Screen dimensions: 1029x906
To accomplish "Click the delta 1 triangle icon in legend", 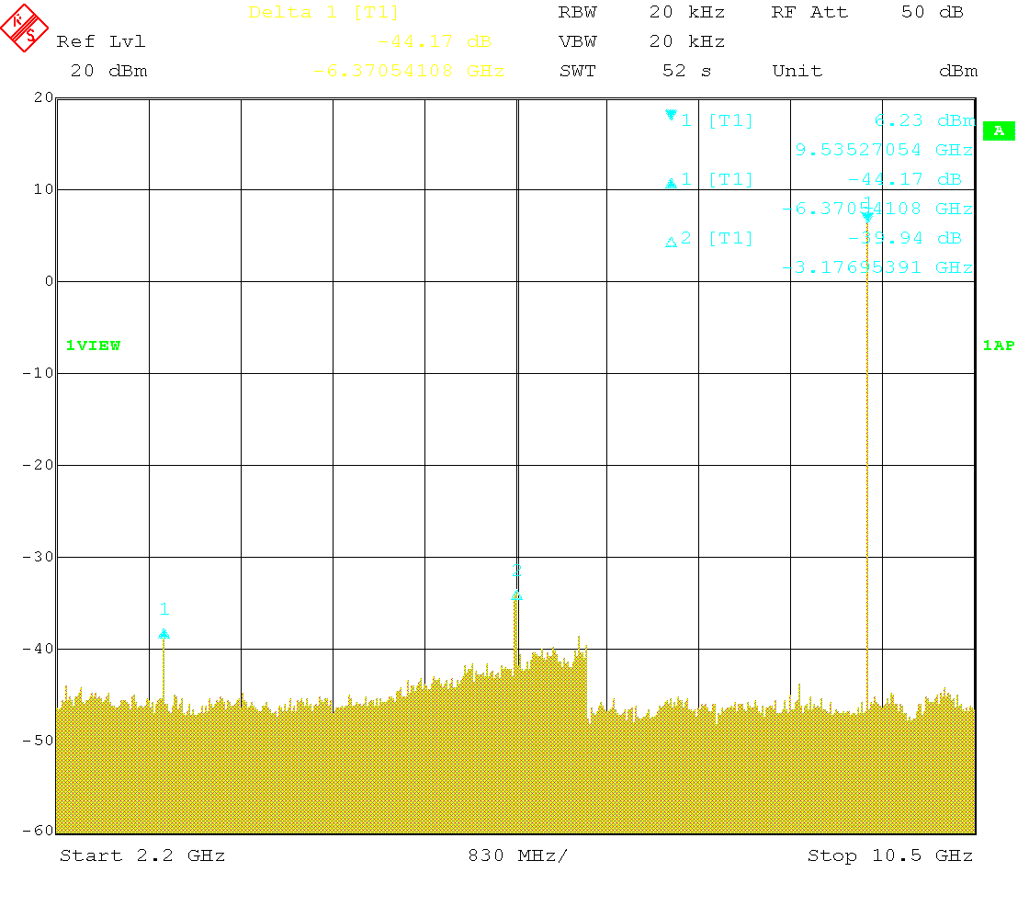I will (671, 183).
